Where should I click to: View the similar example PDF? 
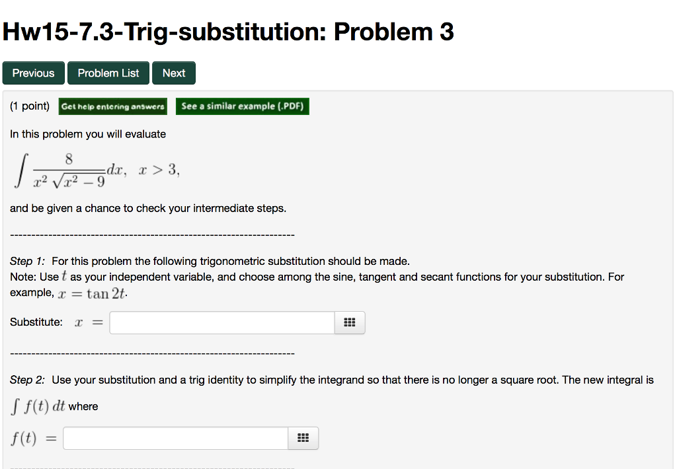pyautogui.click(x=243, y=106)
